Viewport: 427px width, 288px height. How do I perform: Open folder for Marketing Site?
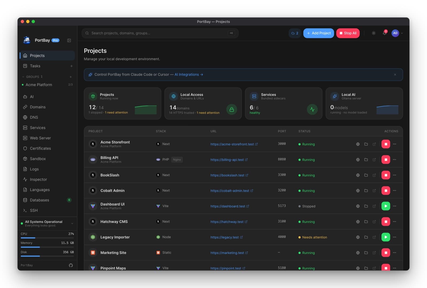coord(366,253)
